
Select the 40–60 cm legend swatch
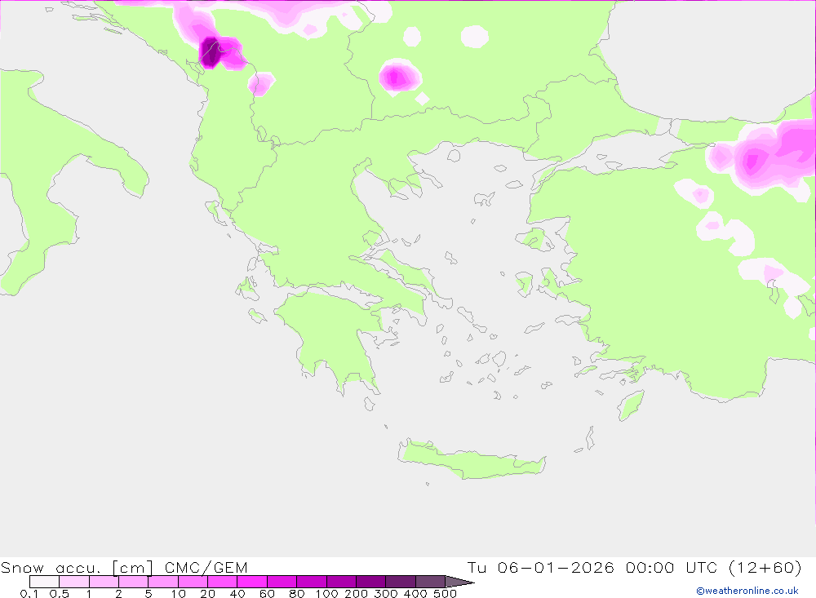(x=252, y=582)
